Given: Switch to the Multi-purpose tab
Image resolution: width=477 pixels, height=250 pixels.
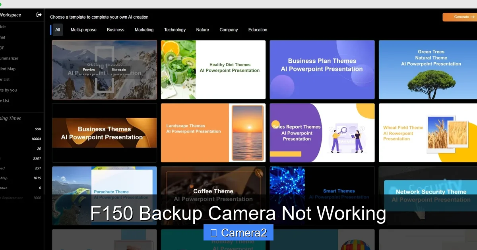Looking at the screenshot, I should 83,30.
